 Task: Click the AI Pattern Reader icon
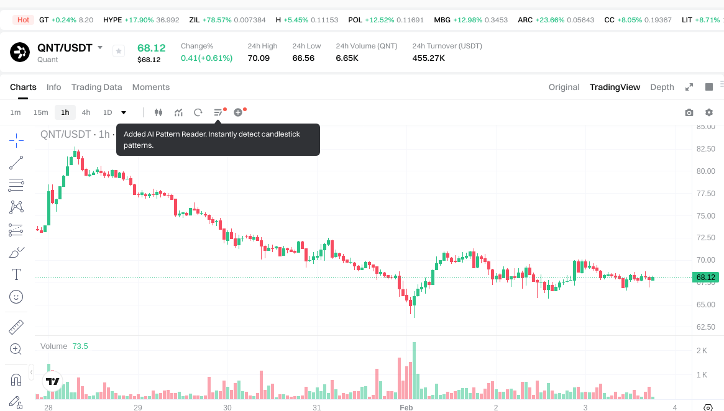218,112
